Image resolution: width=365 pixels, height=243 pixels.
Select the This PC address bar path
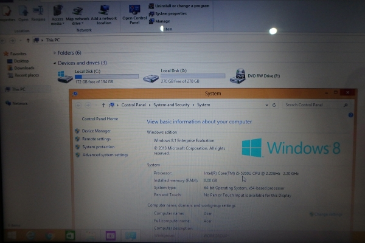point(52,40)
